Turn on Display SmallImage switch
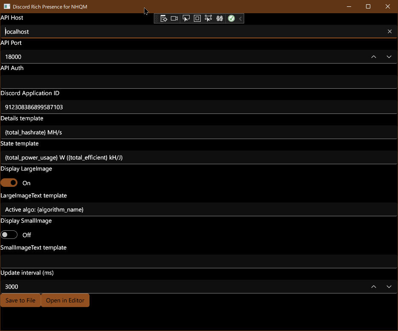Image resolution: width=398 pixels, height=331 pixels. click(x=9, y=235)
